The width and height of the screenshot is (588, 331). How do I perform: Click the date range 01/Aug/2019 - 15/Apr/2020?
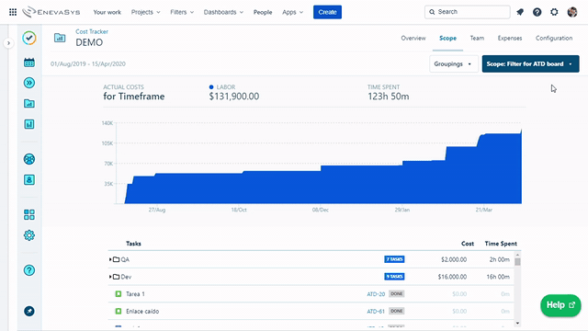coord(88,63)
